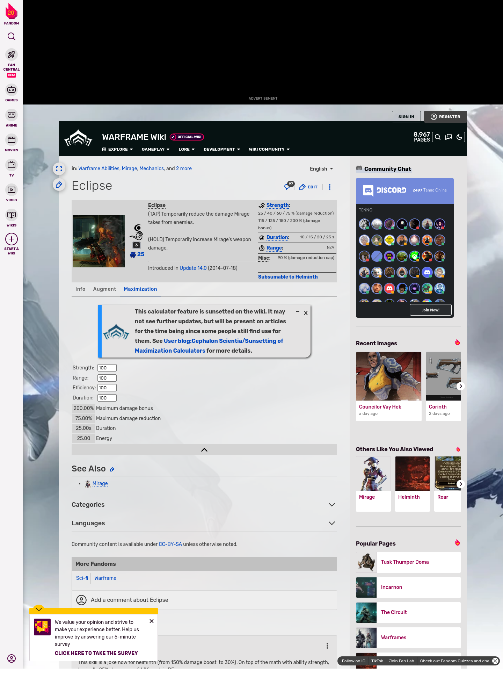This screenshot has width=503, height=699.
Task: Focus the Strength input field
Action: click(x=107, y=368)
